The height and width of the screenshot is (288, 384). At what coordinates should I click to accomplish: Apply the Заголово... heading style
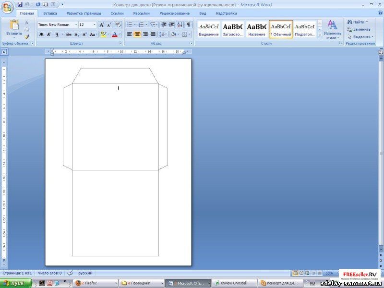(x=233, y=29)
